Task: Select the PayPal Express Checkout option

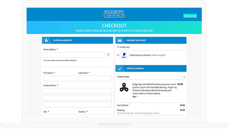Action: pos(118,55)
